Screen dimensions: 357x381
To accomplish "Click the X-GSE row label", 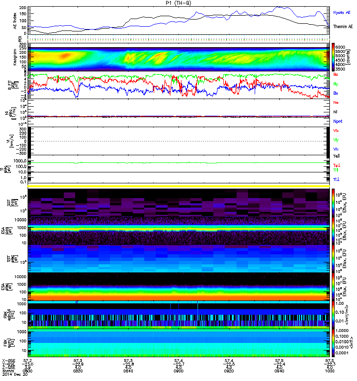I will pos(8,361).
